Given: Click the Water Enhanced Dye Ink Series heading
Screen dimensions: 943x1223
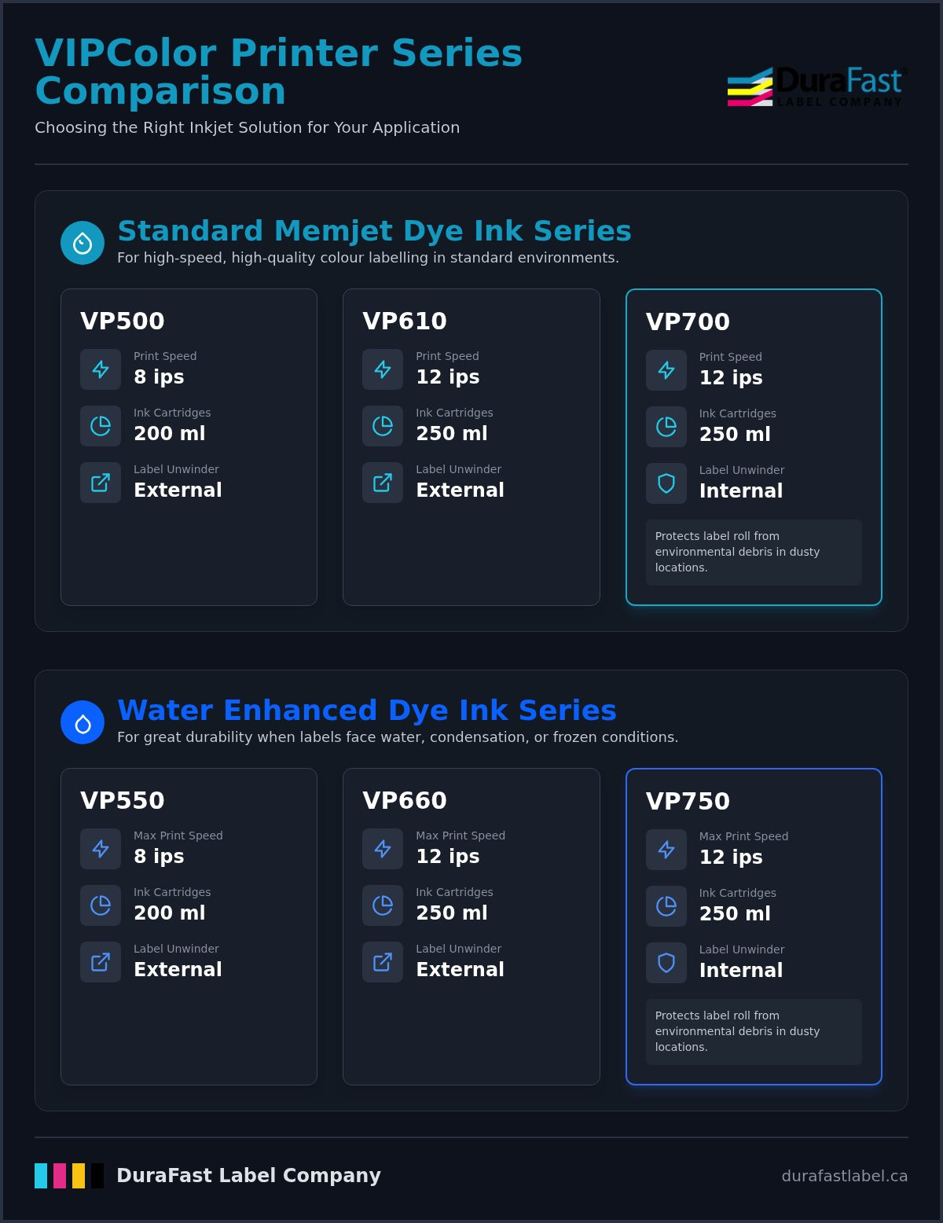Looking at the screenshot, I should pyautogui.click(x=367, y=711).
